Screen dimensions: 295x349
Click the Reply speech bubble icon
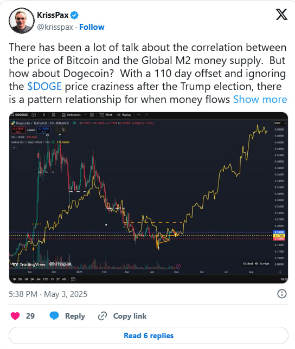(x=54, y=316)
